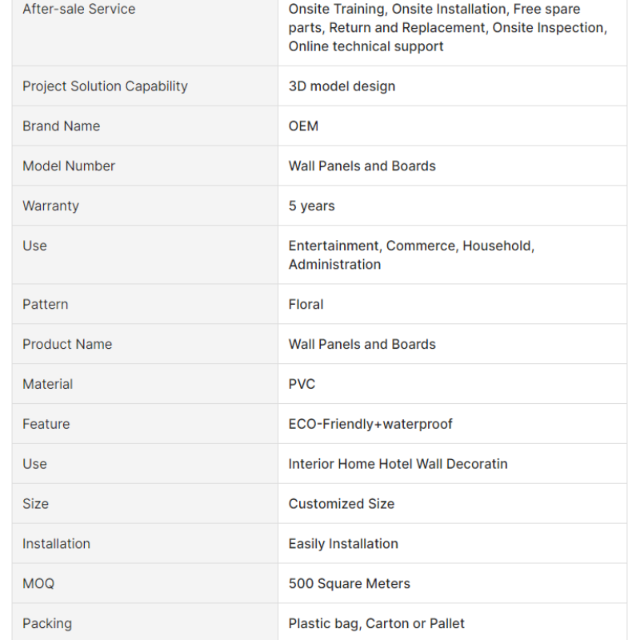This screenshot has height=640, width=640.
Task: Click the Pattern label cell
Action: [145, 304]
